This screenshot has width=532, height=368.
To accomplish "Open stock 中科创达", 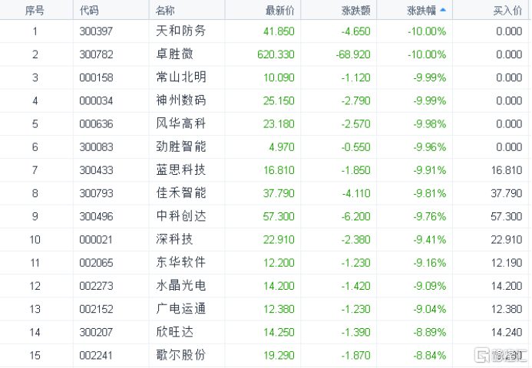I will 181,216.
